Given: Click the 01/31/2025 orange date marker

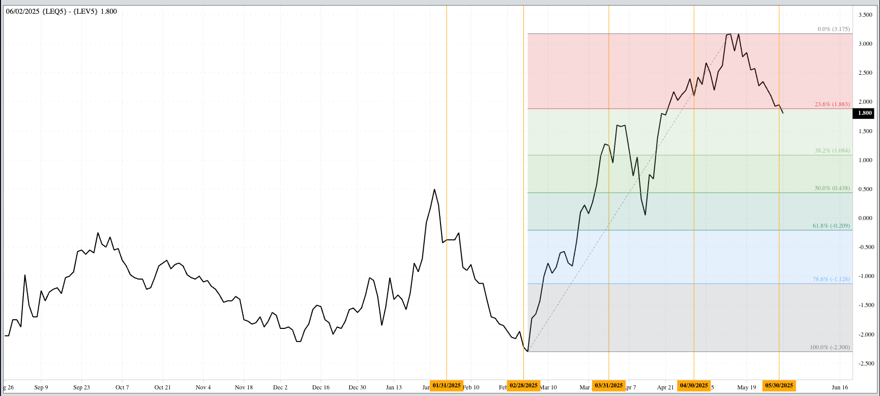Looking at the screenshot, I should [446, 385].
